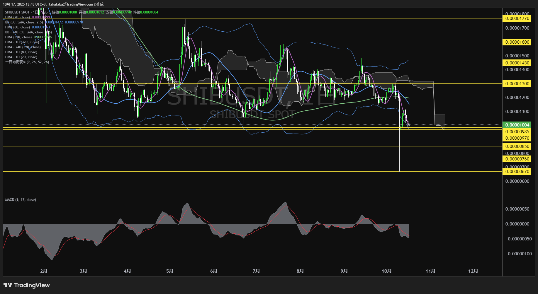Click the SHIBUSDT SPOT symbol title
Image resolution: width=538 pixels, height=294 pixels.
tap(17, 12)
